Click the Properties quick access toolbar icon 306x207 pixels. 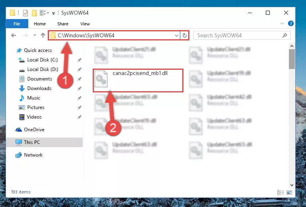25,13
